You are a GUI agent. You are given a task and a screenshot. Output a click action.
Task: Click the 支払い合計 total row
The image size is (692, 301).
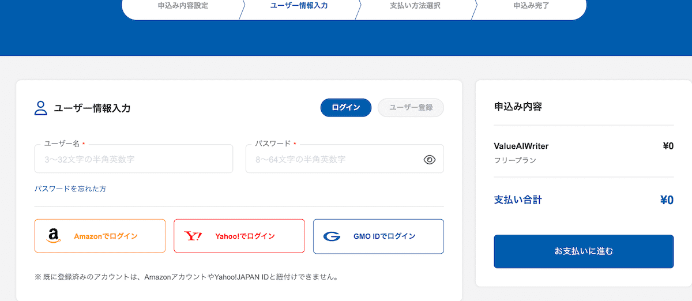point(584,200)
